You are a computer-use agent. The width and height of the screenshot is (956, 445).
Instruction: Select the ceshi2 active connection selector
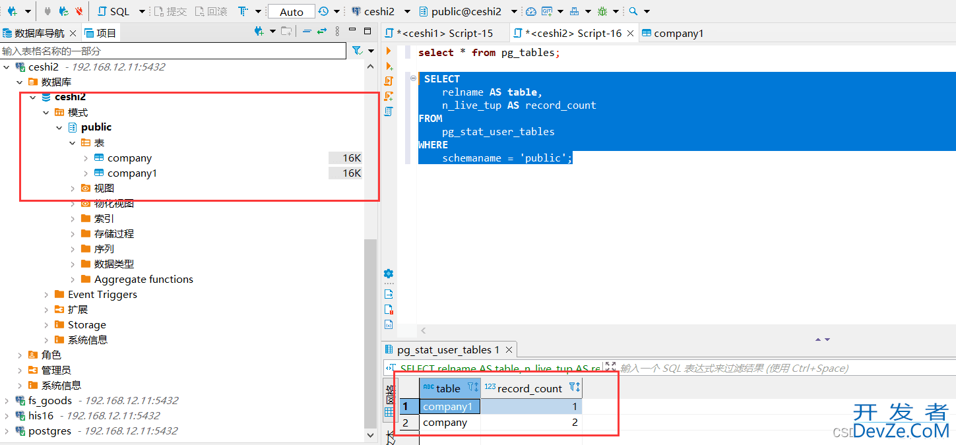tap(380, 11)
